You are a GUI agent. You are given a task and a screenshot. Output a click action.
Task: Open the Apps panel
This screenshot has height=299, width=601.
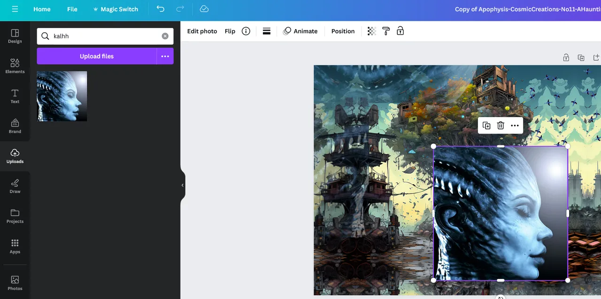[x=15, y=246]
